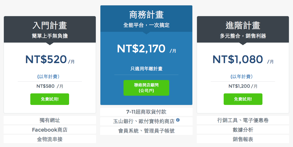Click the 銷售報表 feature row

click(x=243, y=139)
